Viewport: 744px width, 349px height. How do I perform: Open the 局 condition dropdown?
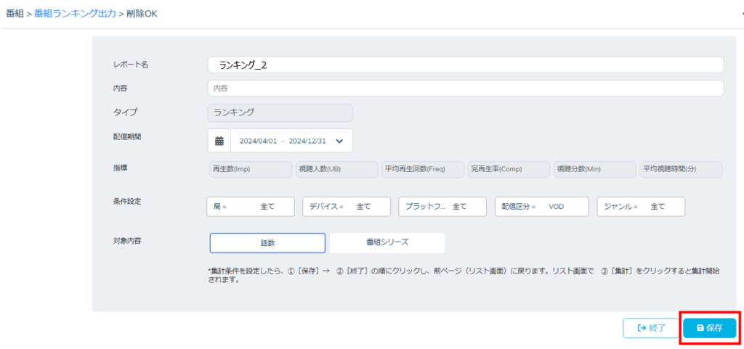(x=251, y=207)
